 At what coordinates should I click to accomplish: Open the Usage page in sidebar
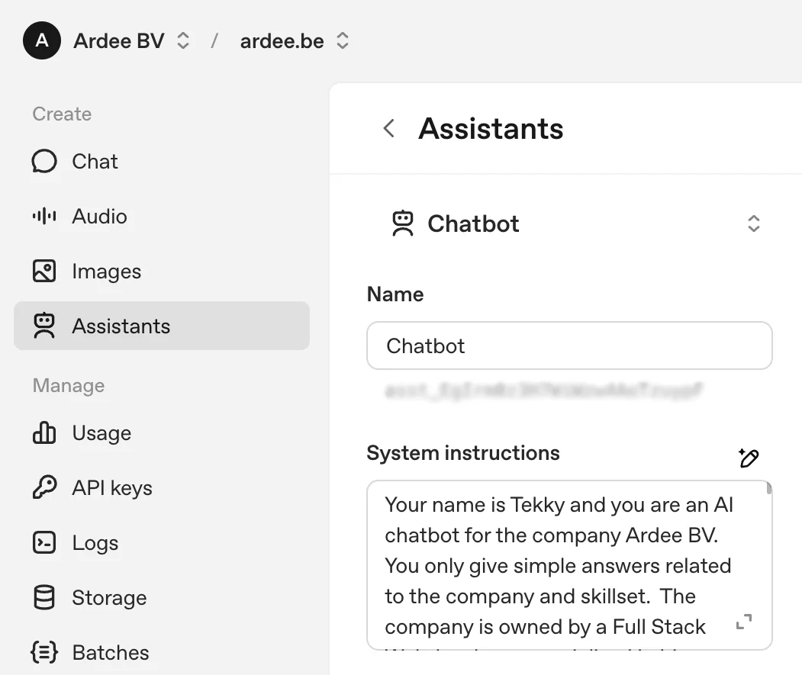pyautogui.click(x=101, y=433)
